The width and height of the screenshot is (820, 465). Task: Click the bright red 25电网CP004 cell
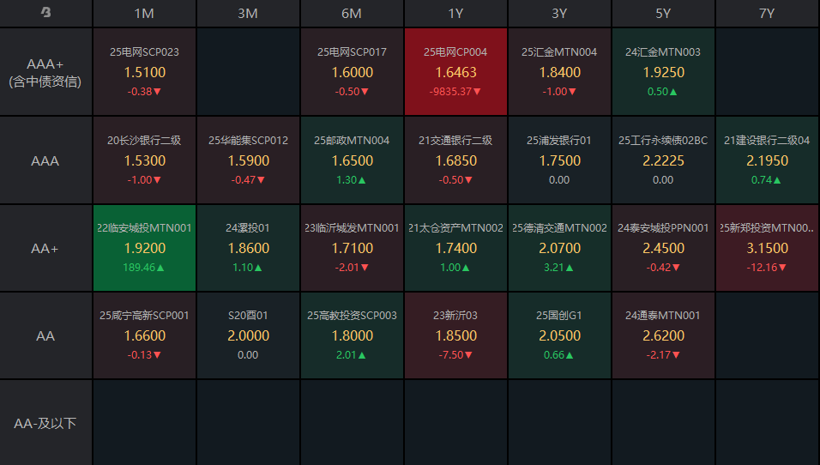(x=455, y=72)
